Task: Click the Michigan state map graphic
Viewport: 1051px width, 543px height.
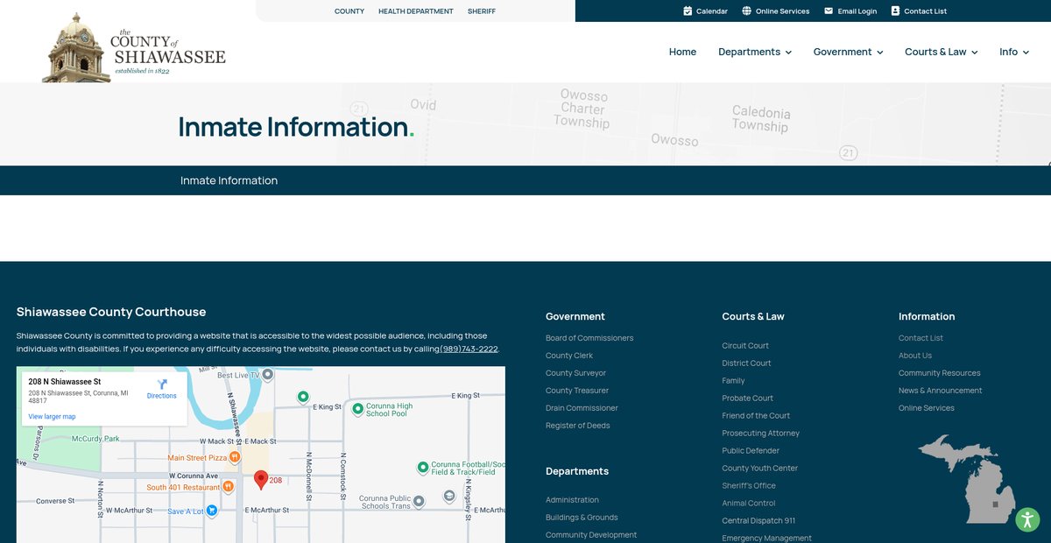Action: (x=967, y=478)
